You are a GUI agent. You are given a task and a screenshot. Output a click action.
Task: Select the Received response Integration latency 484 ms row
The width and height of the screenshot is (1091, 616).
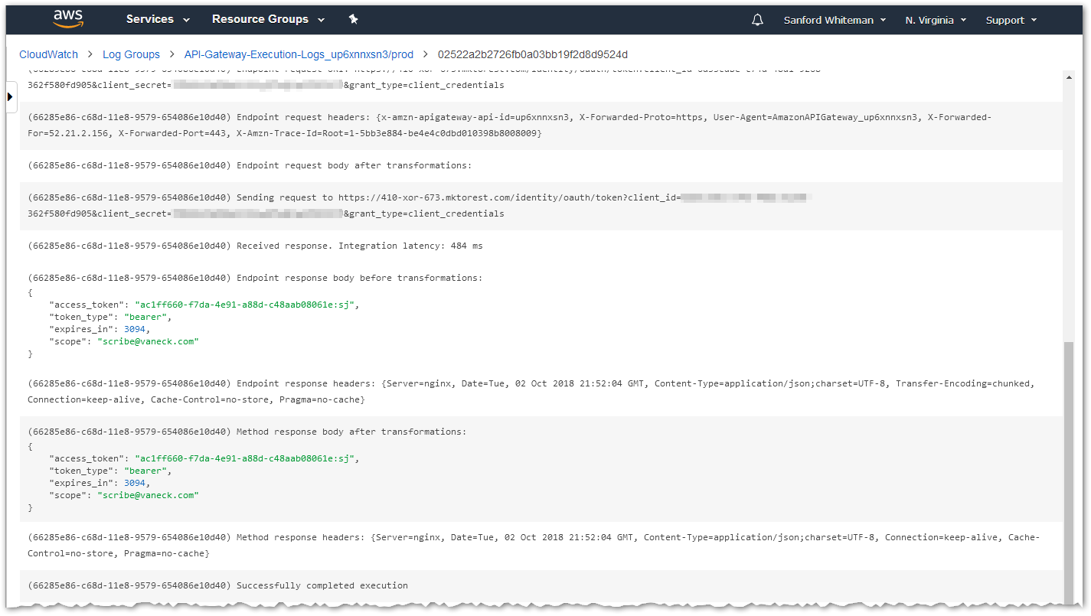pos(541,246)
